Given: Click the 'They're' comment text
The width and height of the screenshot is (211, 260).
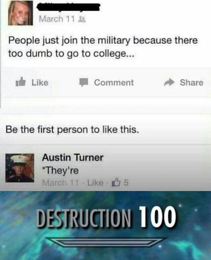Looking at the screenshot, I should pos(60,170).
